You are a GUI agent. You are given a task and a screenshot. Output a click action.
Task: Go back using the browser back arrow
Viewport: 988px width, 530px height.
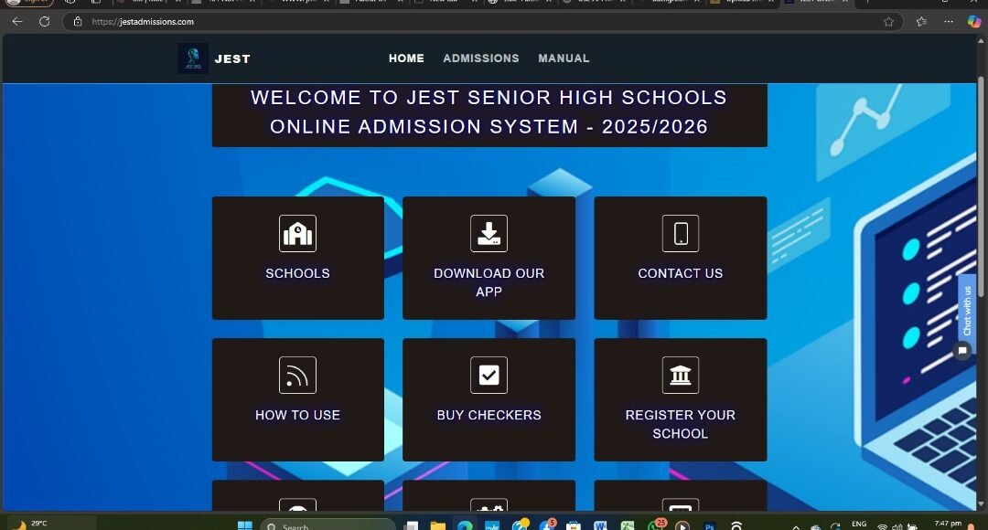pyautogui.click(x=17, y=22)
